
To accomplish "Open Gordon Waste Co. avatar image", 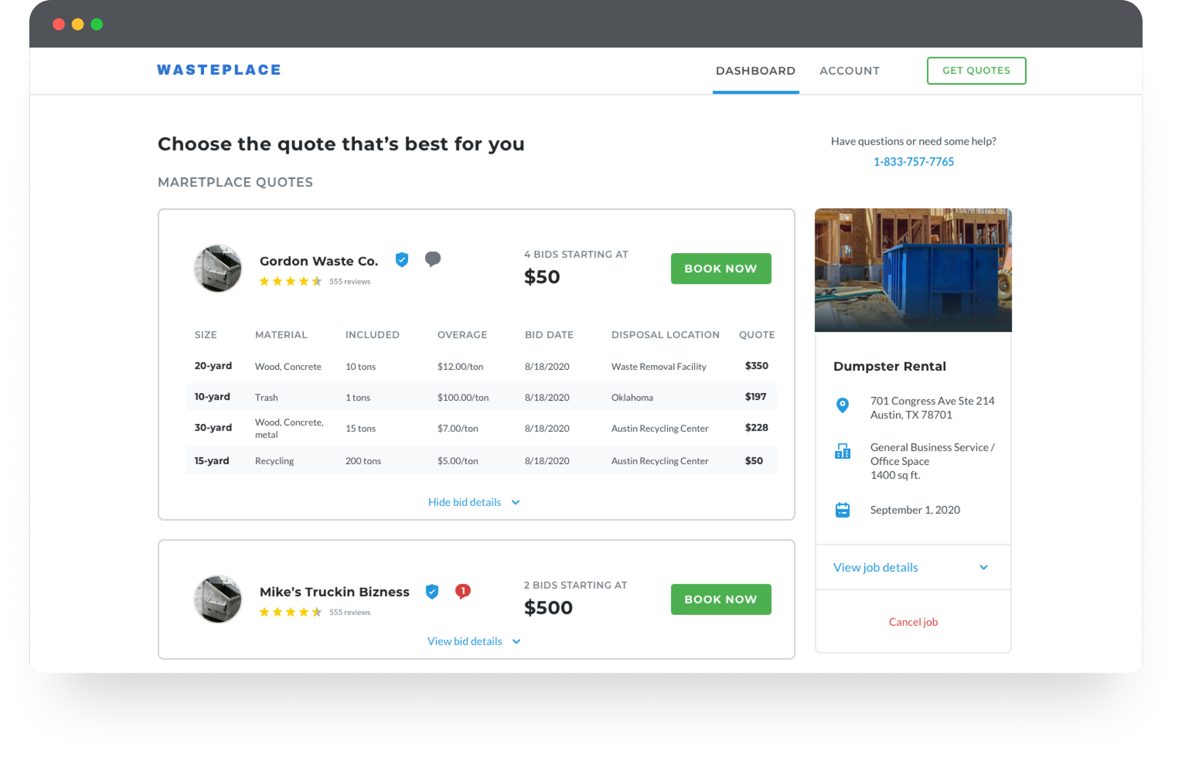I will 217,269.
